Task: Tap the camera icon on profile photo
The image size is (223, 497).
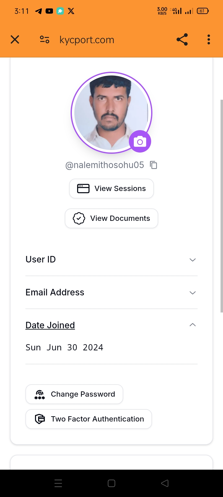Action: pyautogui.click(x=140, y=142)
